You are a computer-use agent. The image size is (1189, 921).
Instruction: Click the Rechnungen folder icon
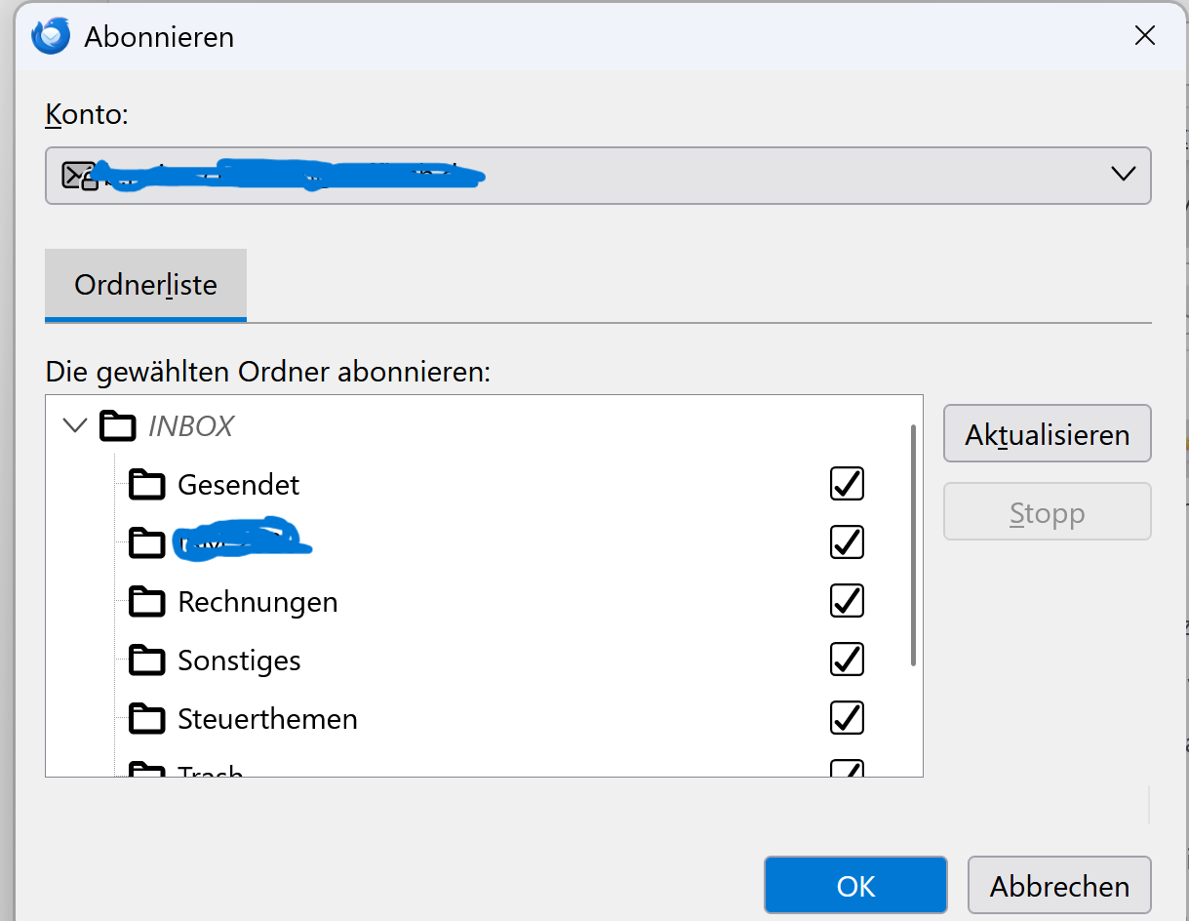click(147, 602)
